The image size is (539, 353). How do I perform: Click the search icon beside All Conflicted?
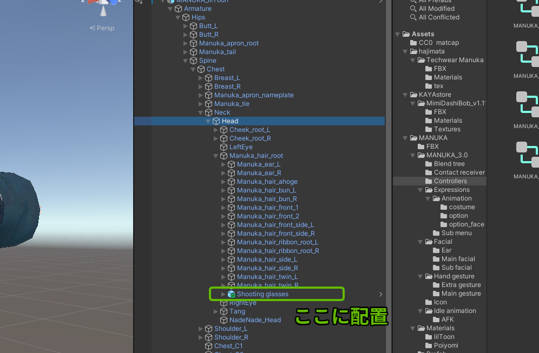pyautogui.click(x=413, y=17)
